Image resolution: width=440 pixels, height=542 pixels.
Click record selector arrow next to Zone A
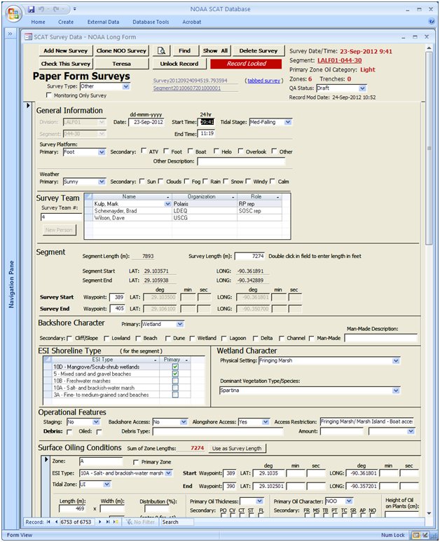(47, 460)
